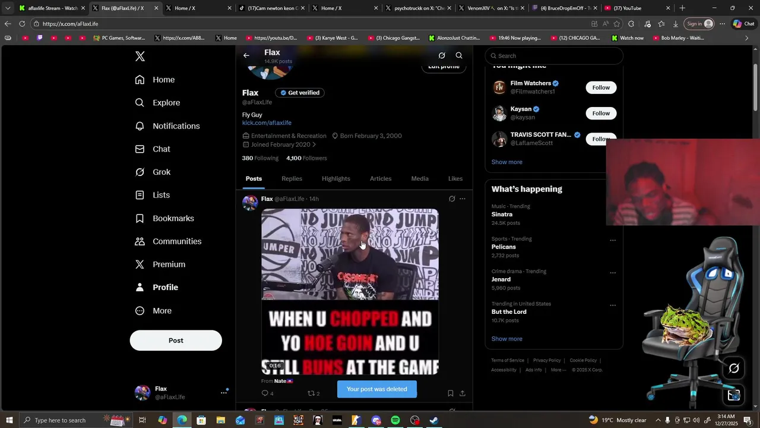Click the Get verified button
The image size is (760, 428).
tap(300, 93)
